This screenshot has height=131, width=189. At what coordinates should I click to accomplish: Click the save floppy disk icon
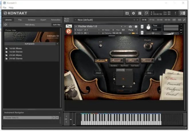tap(127, 13)
